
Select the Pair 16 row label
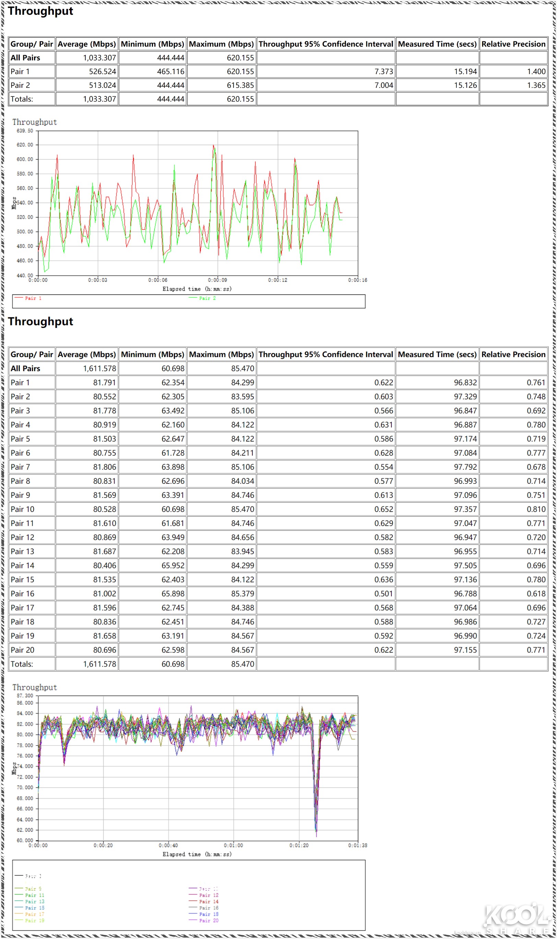pyautogui.click(x=22, y=594)
